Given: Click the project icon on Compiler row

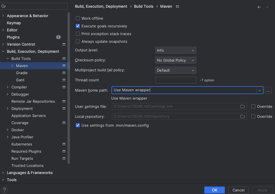Looking at the screenshot, I should (64, 87).
